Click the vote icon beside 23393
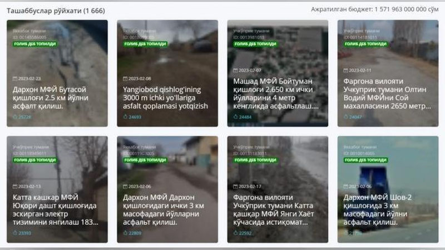Viewport: 445px width, 250px height. [15, 233]
